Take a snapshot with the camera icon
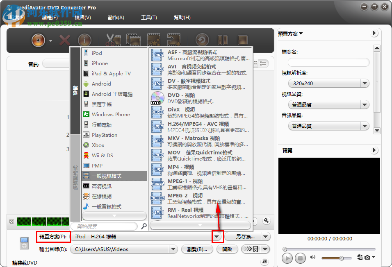 pyautogui.click(x=367, y=258)
